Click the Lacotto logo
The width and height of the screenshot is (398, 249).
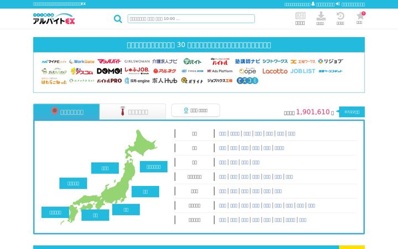[275, 71]
